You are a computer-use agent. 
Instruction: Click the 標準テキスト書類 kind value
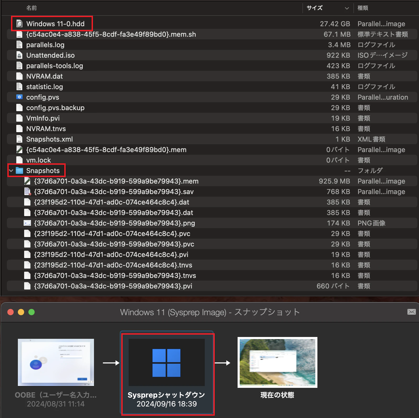point(383,34)
